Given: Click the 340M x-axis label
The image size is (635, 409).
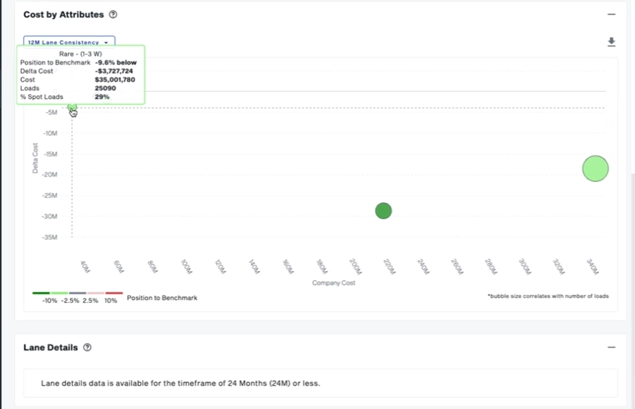Looking at the screenshot, I should tap(592, 266).
